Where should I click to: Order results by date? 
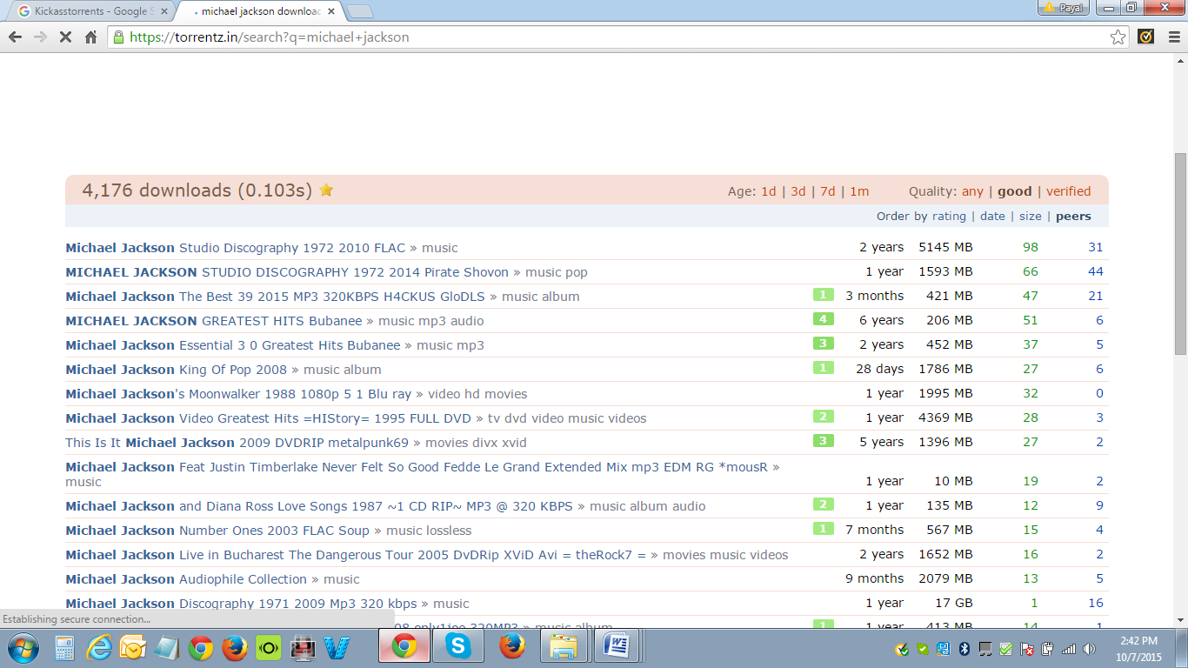pos(992,217)
